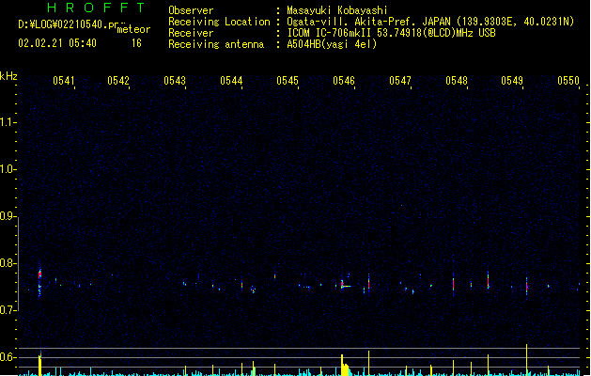Click the 'Receiver' field label
Viewport: 591px width, 376px height.
(191, 33)
